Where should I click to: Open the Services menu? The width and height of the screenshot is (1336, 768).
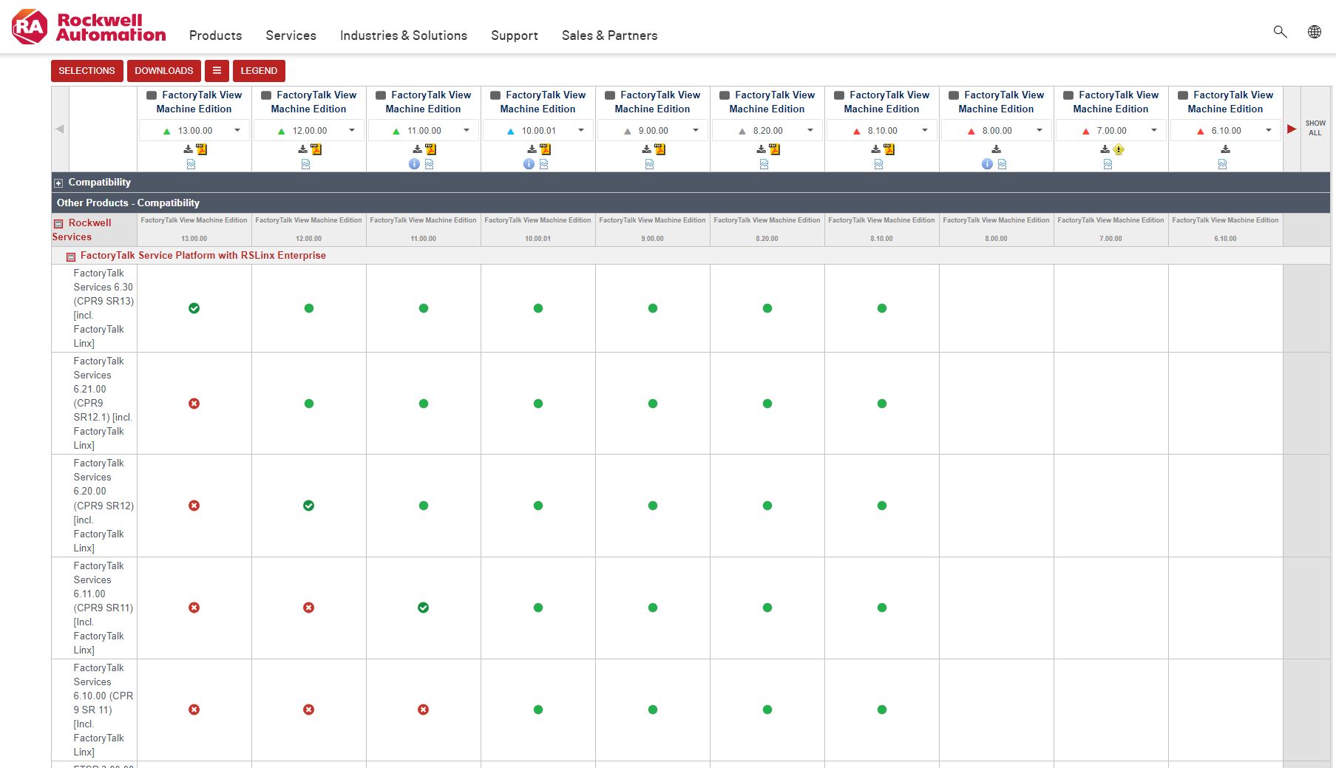tap(291, 35)
